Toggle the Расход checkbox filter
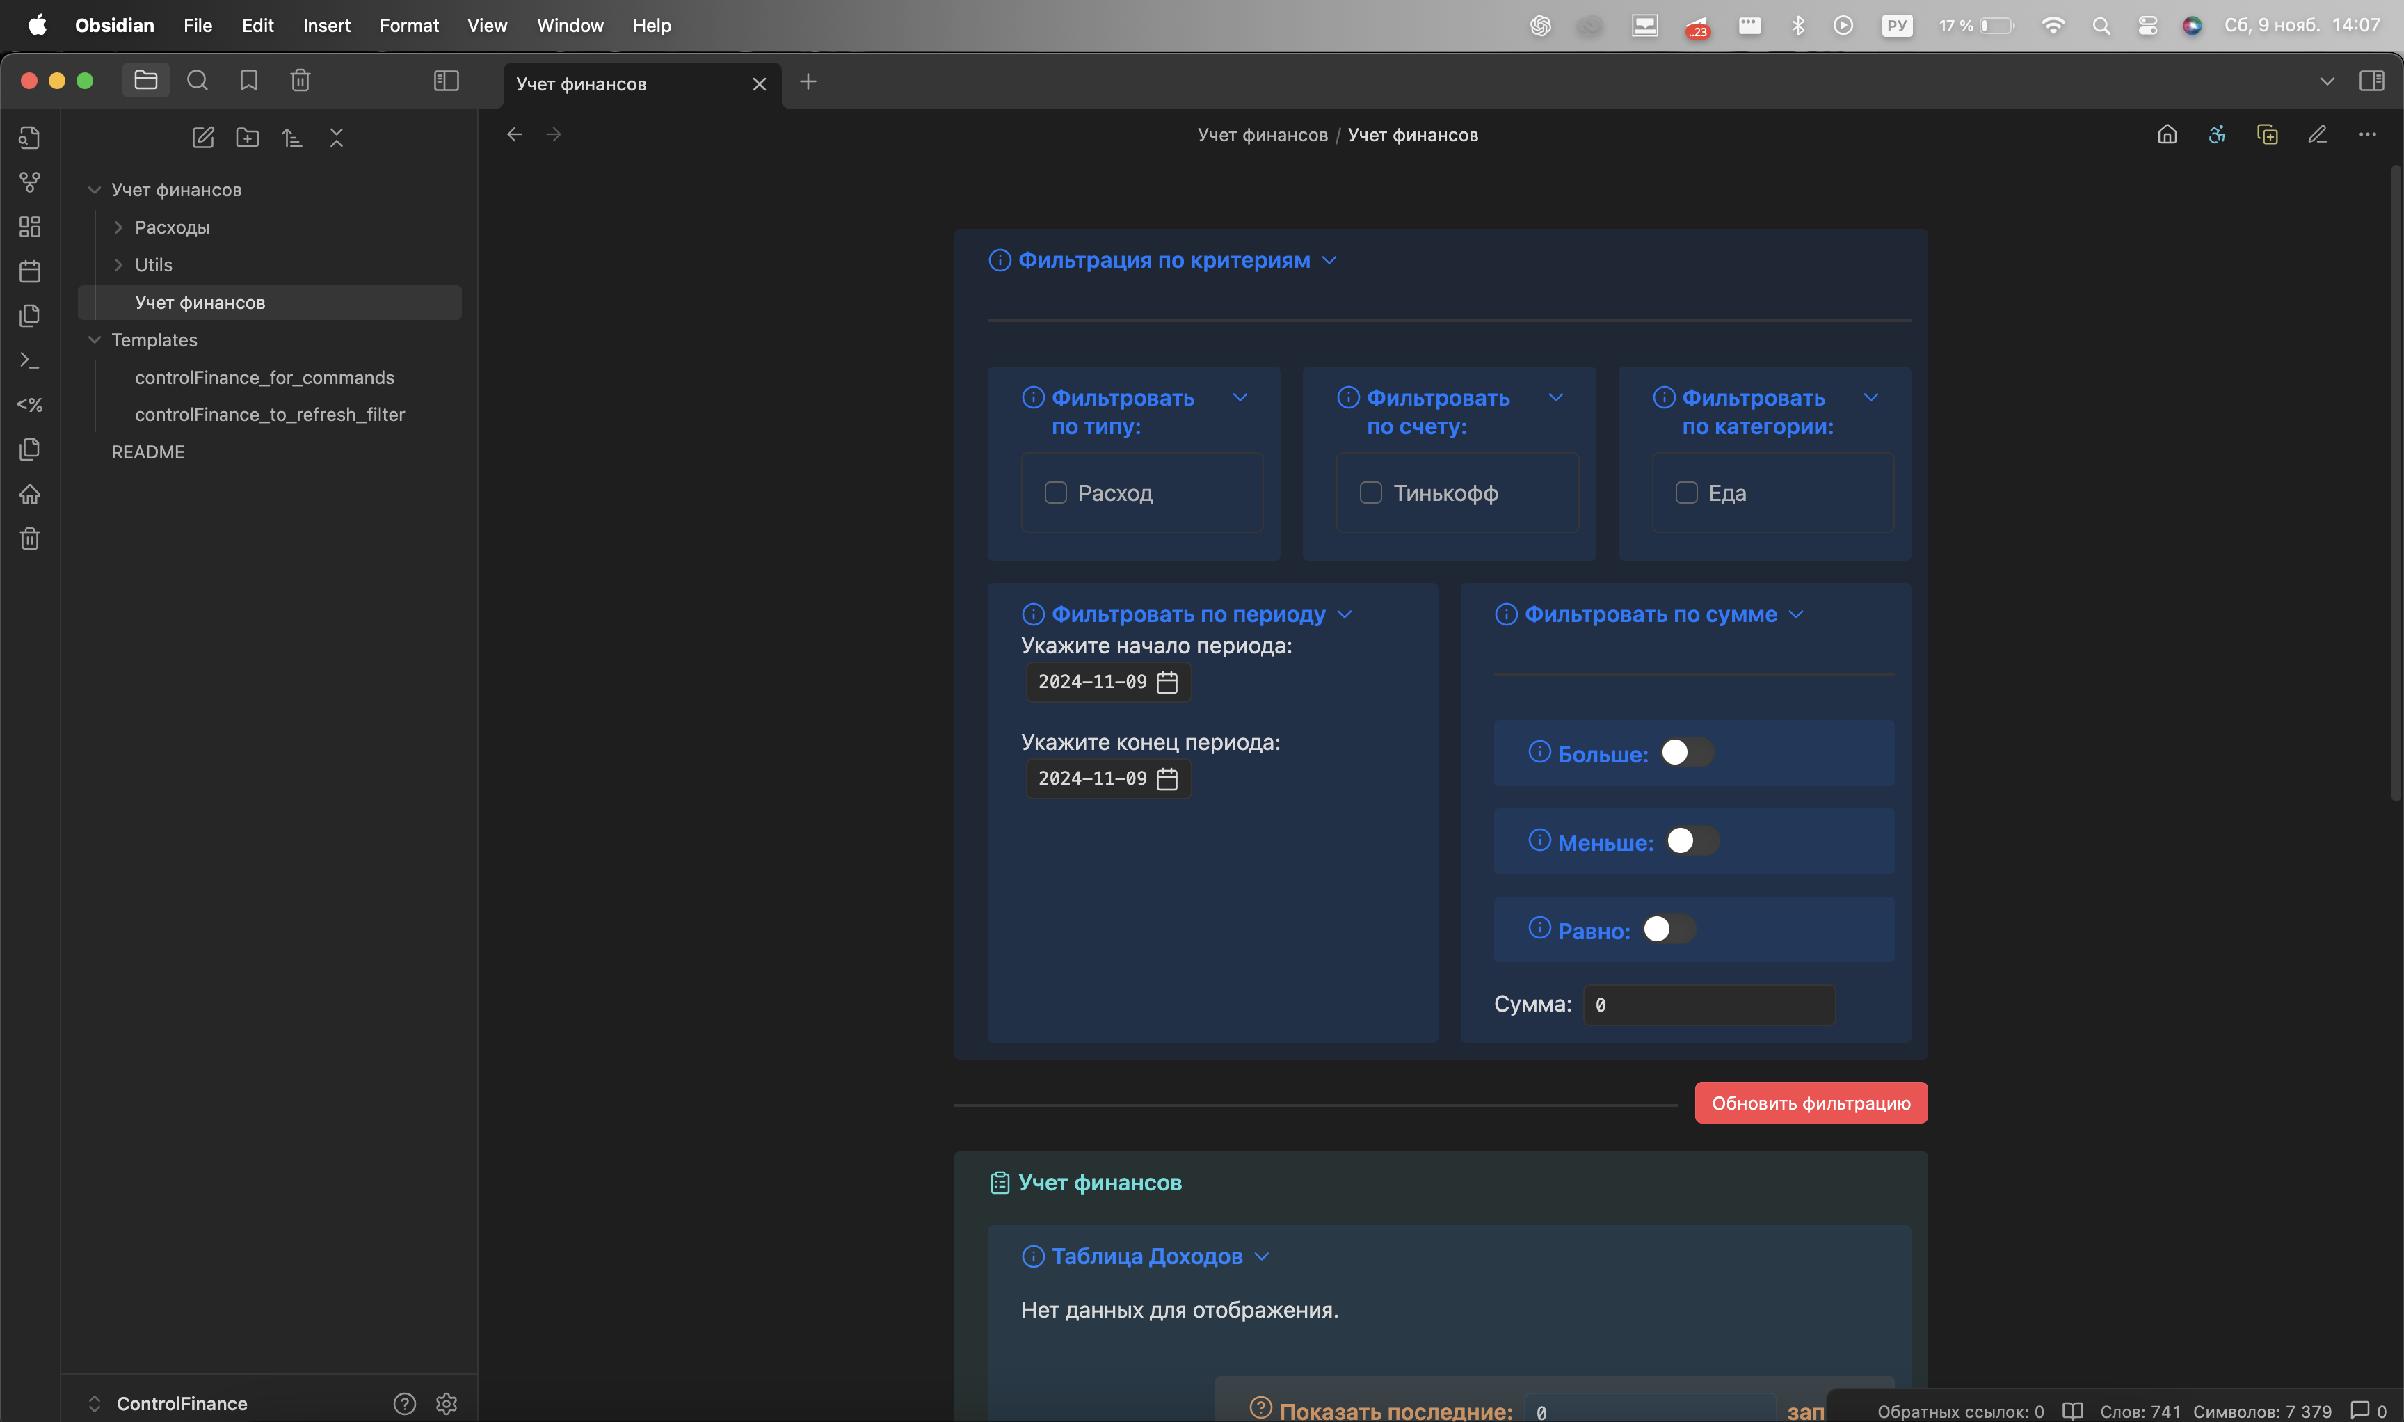The width and height of the screenshot is (2404, 1422). click(1056, 493)
